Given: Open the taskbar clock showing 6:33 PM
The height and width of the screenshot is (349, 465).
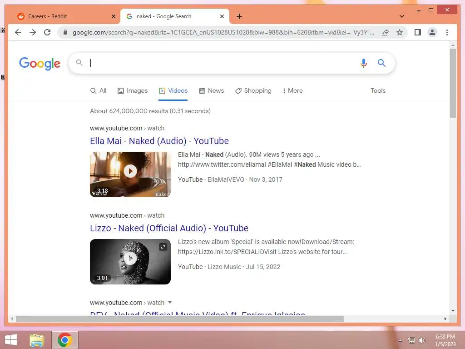Looking at the screenshot, I should [445, 340].
